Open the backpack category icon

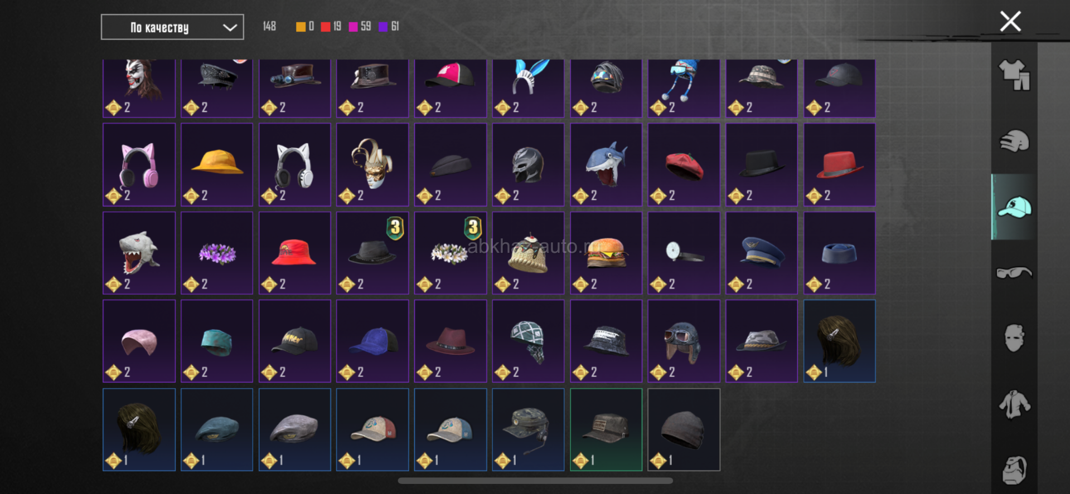1014,470
